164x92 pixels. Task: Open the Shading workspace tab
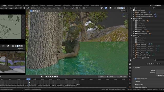tap(43, 6)
